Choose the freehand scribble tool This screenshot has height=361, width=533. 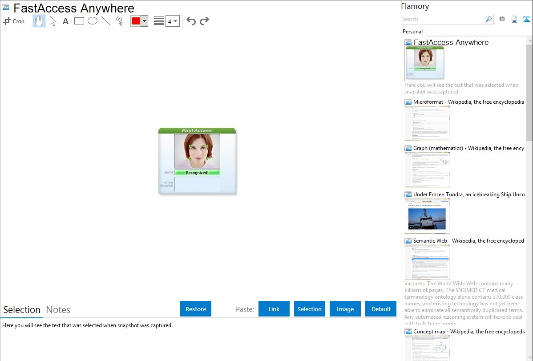pyautogui.click(x=119, y=21)
